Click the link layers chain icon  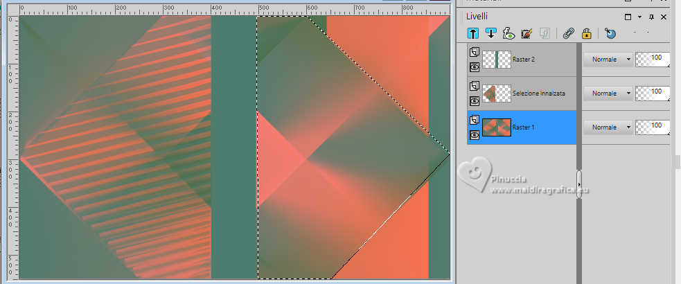(x=569, y=33)
